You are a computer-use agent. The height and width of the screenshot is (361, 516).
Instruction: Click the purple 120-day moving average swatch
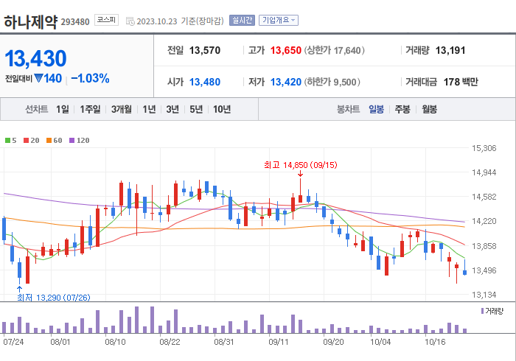[72, 141]
